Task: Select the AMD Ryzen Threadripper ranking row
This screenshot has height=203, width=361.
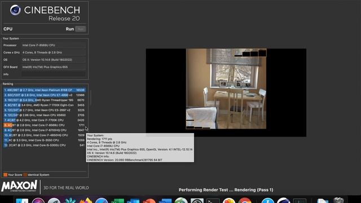Action: [44, 100]
